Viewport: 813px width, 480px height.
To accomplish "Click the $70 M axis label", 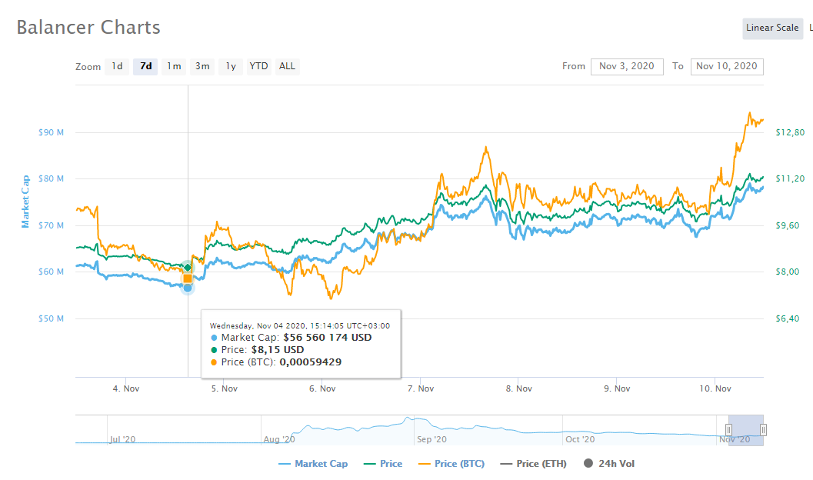I will pos(51,225).
